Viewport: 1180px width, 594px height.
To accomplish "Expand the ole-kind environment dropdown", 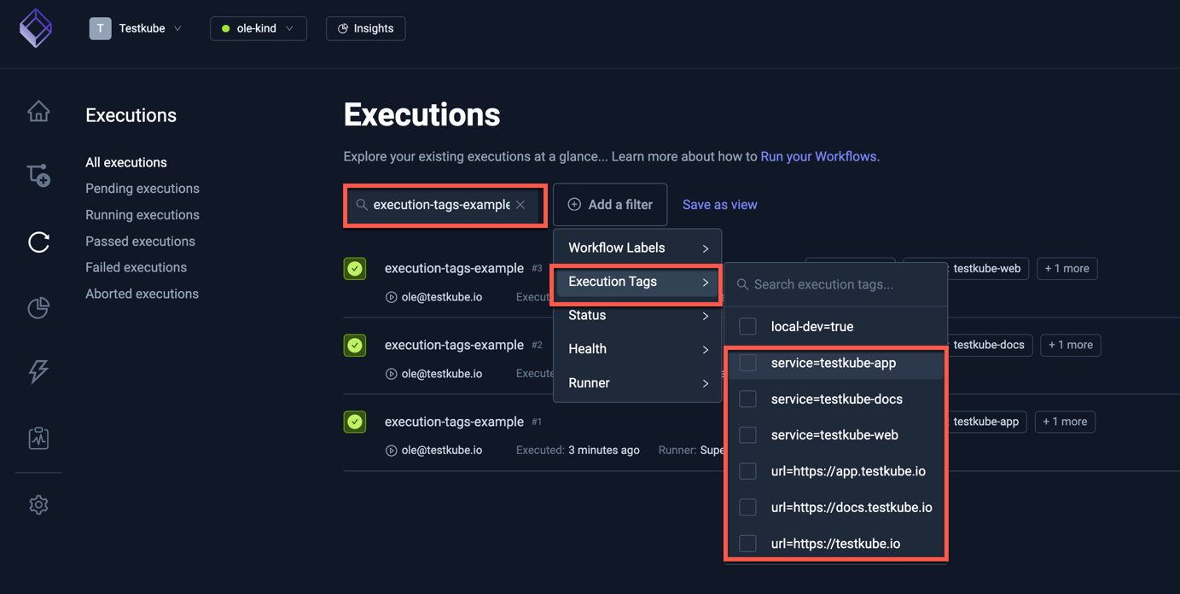I will point(259,27).
